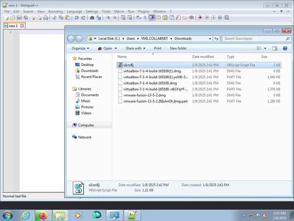
Task: Click the Copy icon in Notepad++ toolbar
Action: tap(61, 18)
